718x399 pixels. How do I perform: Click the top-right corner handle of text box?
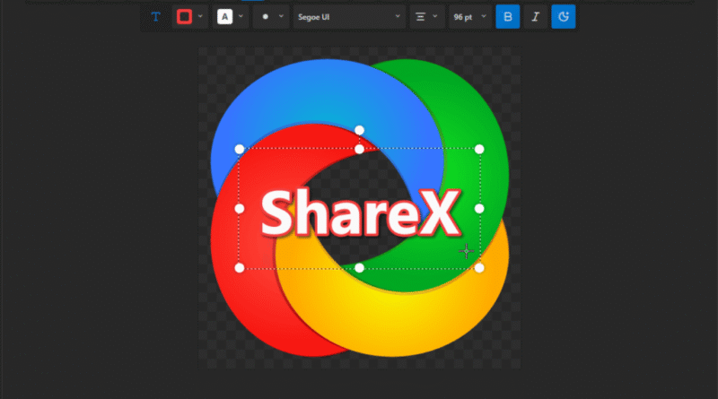479,149
